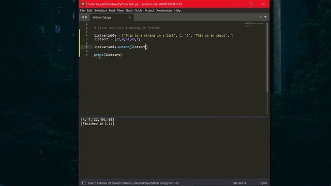Screen dimensions: 331x186
Task: Open the Python syntax selector
Action: (x=264, y=183)
